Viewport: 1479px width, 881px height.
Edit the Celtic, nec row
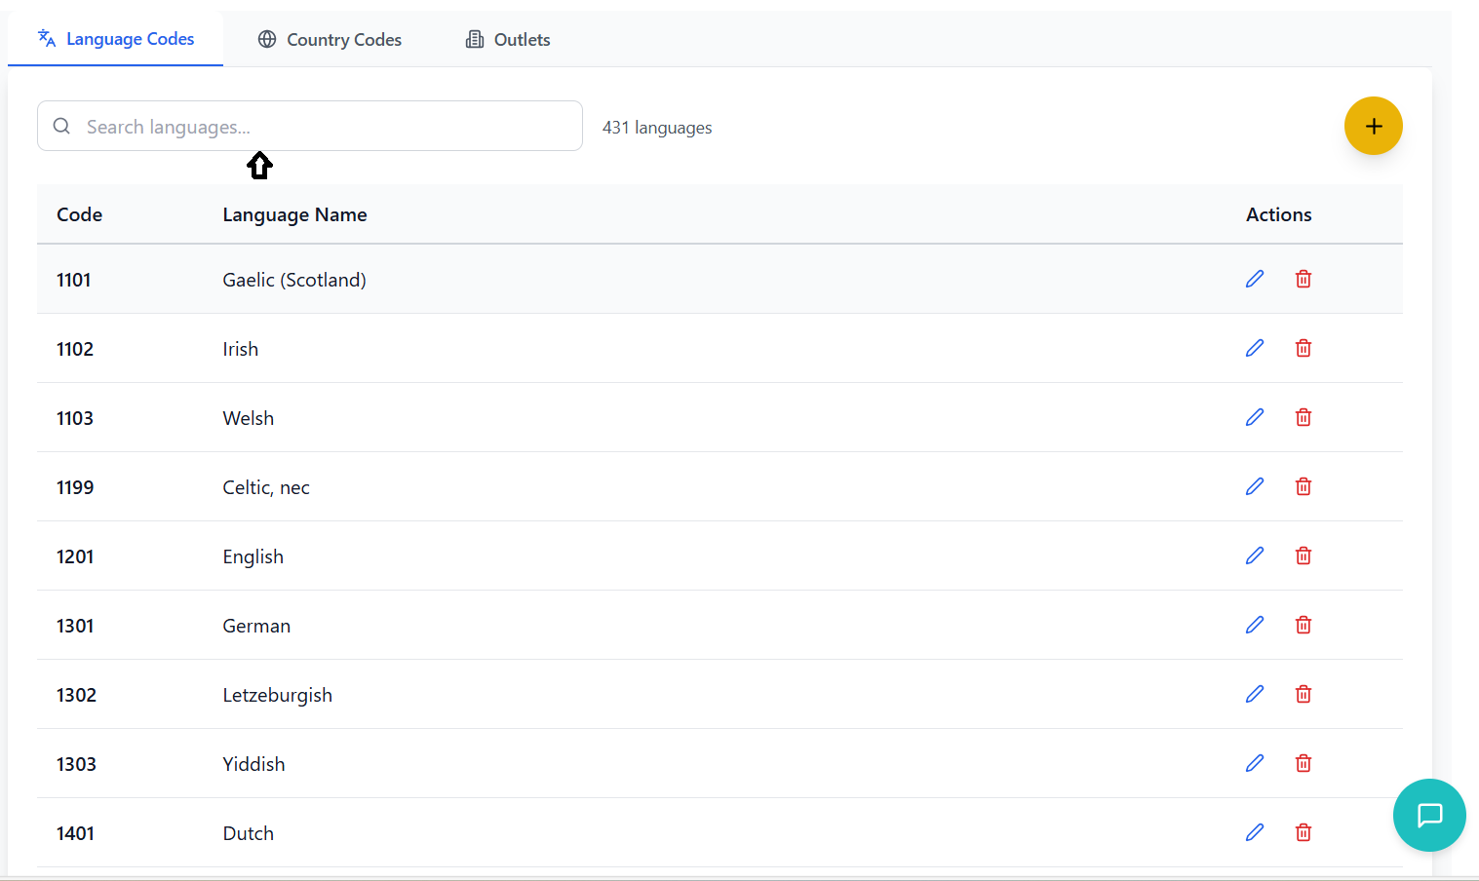1255,486
